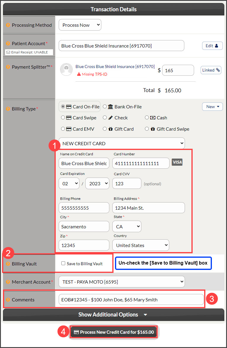Open the expiration month dropdown
This screenshot has height=348, width=227.
point(69,184)
